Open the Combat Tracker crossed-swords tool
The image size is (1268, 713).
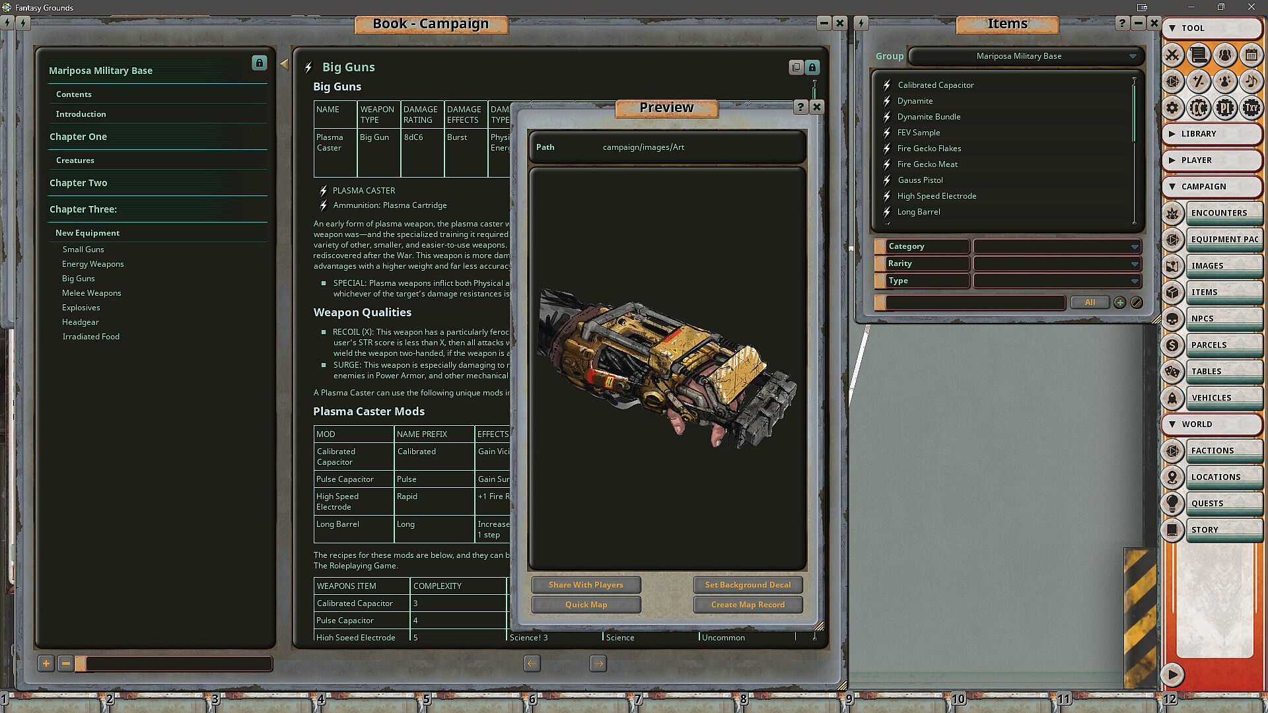(1172, 55)
